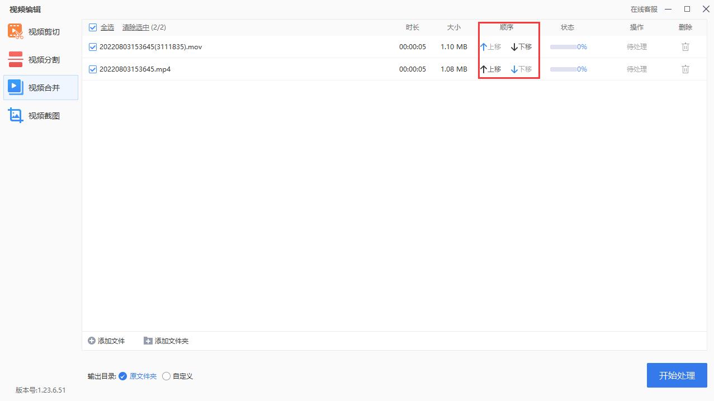The height and width of the screenshot is (401, 714).
Task: Click the 添加文件夹 icon to add a folder
Action: click(148, 341)
